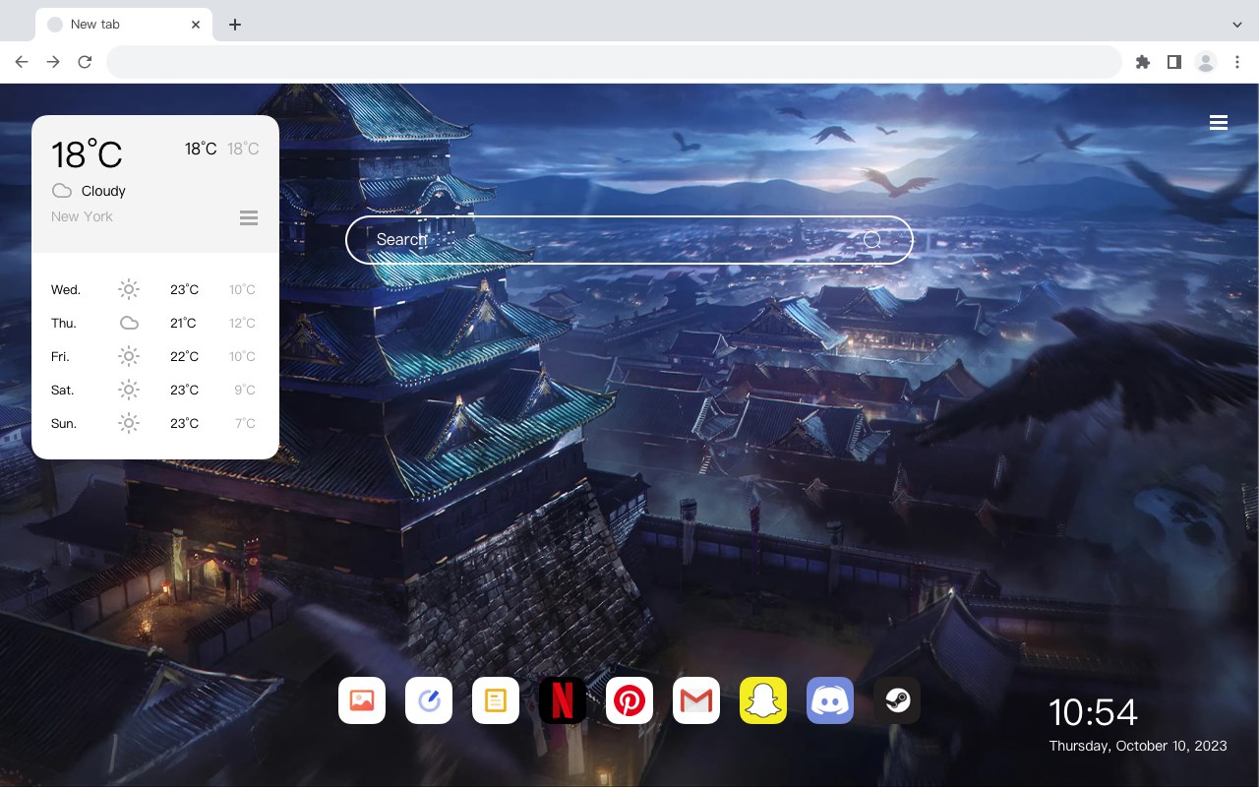The width and height of the screenshot is (1259, 787).
Task: Click the magnifier search icon
Action: pyautogui.click(x=872, y=240)
